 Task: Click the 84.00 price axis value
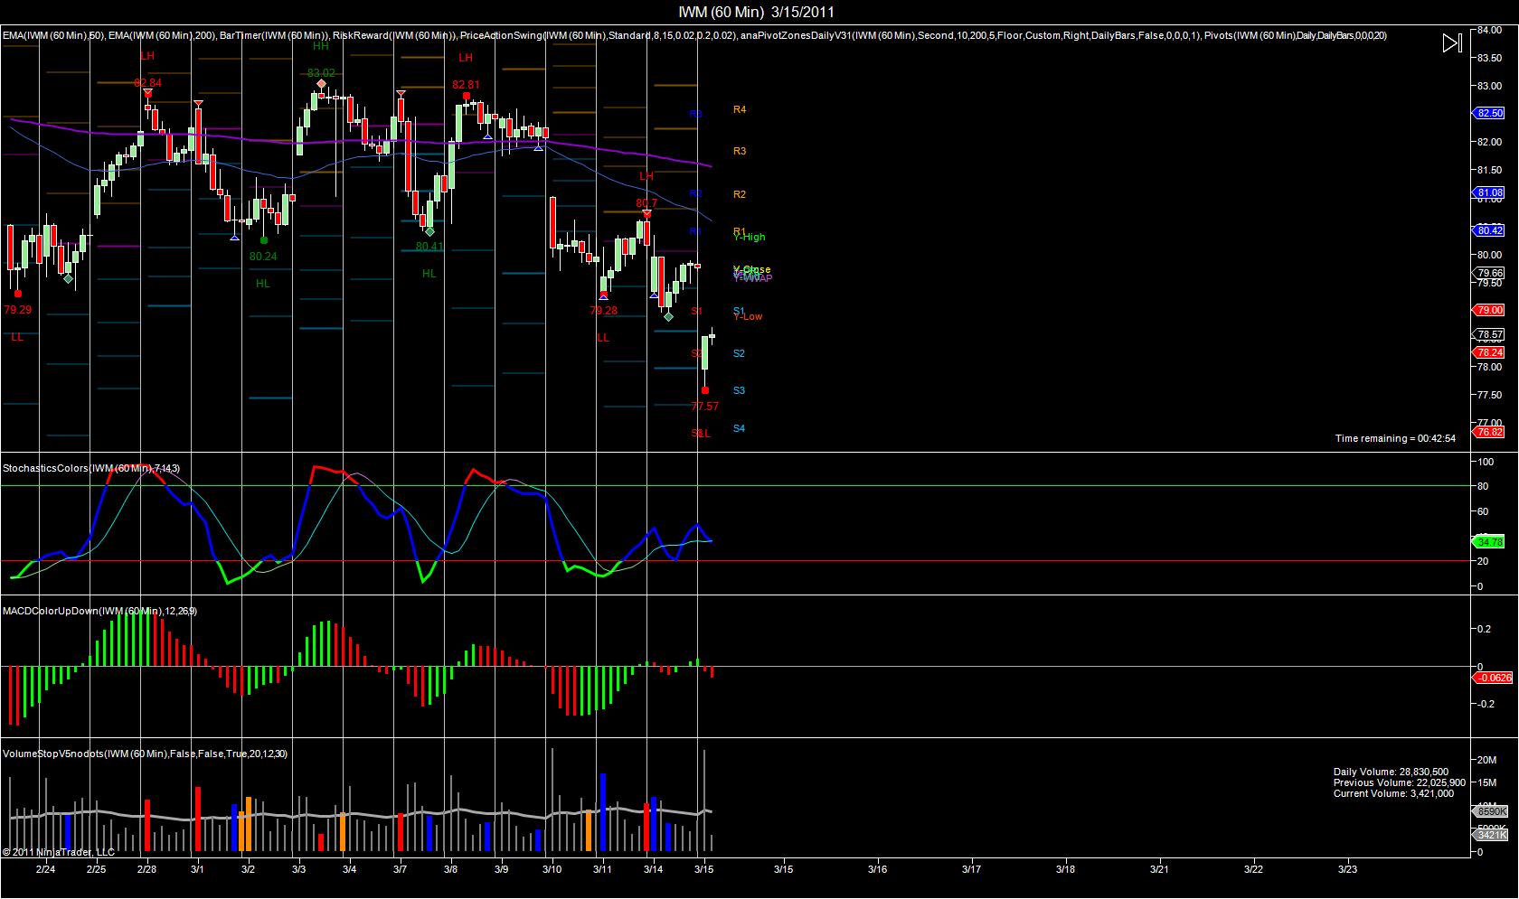point(1489,30)
